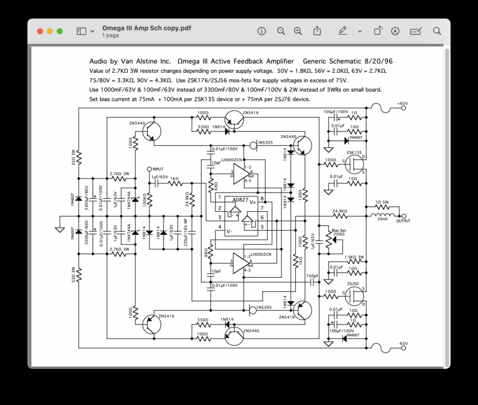Click the upper LH0002CN label

pos(231,160)
